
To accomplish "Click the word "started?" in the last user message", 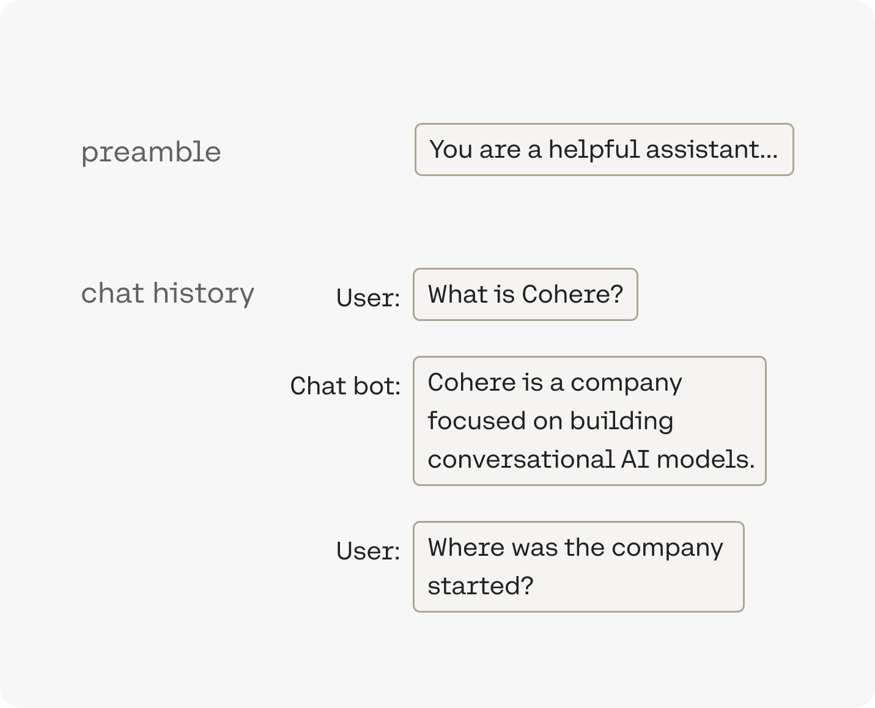I will pyautogui.click(x=481, y=586).
